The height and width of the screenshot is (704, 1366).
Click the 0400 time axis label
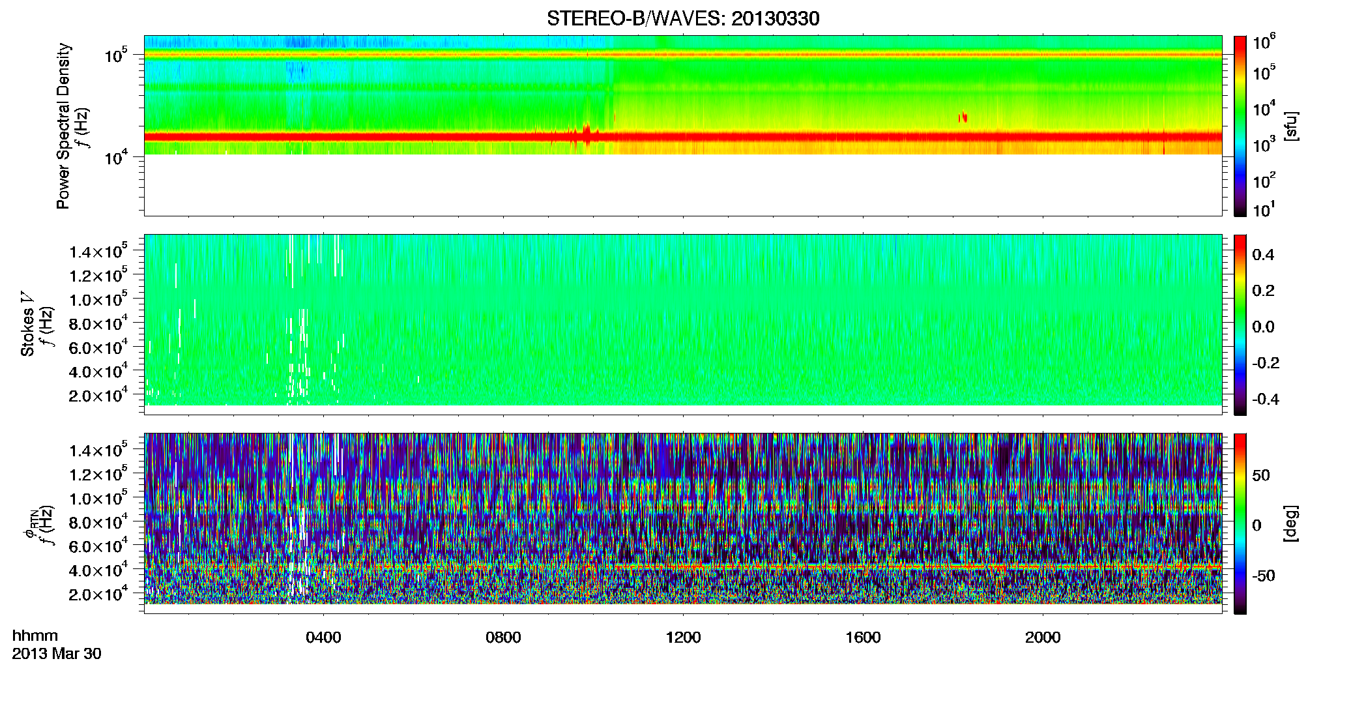tap(323, 638)
